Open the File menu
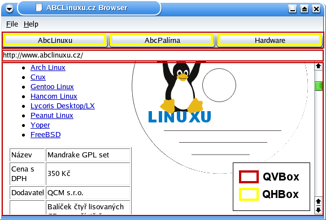The width and height of the screenshot is (326, 220). [x=12, y=24]
